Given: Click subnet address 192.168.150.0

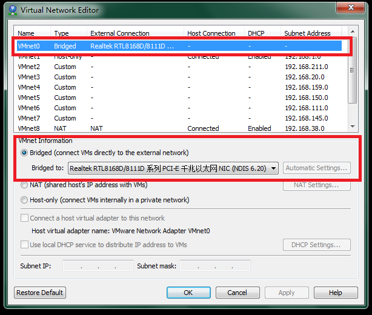Looking at the screenshot, I should pos(307,98).
